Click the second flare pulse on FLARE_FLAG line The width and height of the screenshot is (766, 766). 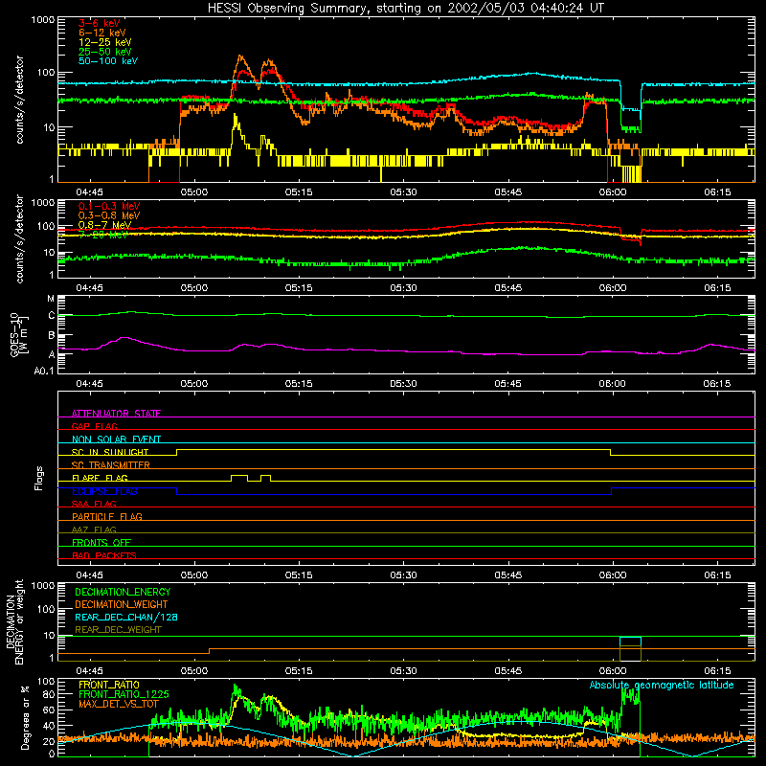coord(266,476)
